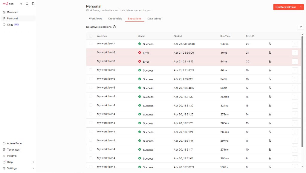This screenshot has width=306, height=173.
Task: Click the flask icon for execution 9
Action: [x=270, y=158]
